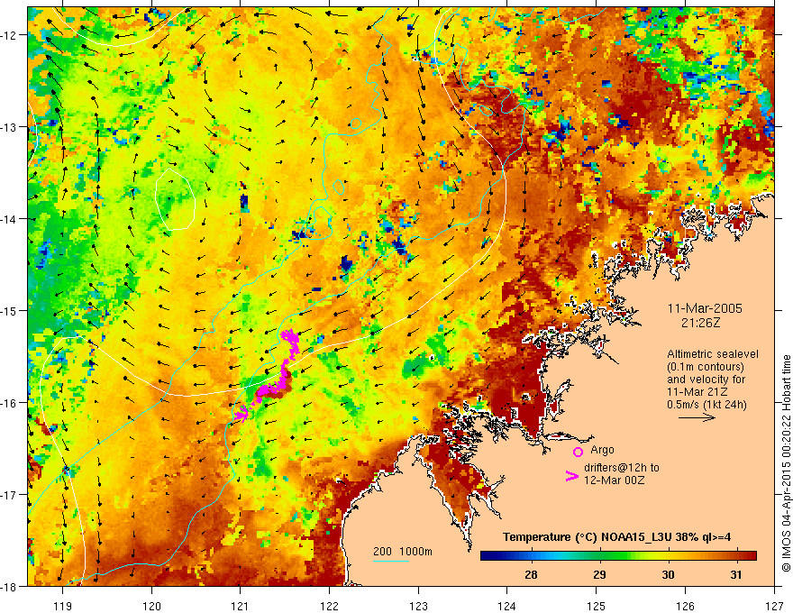Click the latitude axis label '-13'
This screenshot has height=613, width=793.
pyautogui.click(x=9, y=127)
